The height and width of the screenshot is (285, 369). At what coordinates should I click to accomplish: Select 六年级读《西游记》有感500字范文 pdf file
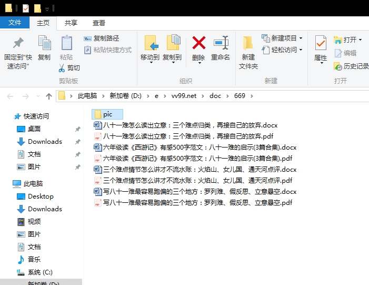click(x=193, y=158)
